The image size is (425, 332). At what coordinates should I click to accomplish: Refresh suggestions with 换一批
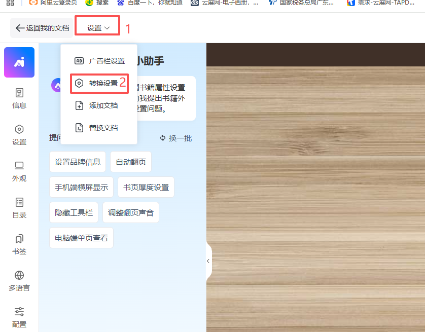point(175,138)
